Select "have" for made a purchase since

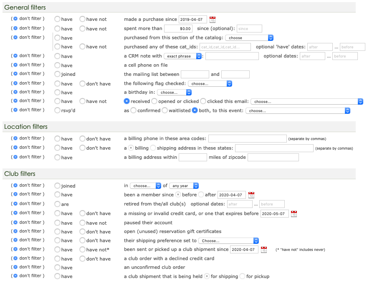57,19
